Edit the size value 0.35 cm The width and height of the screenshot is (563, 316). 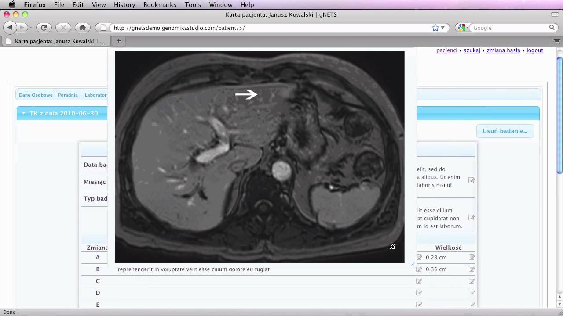point(472,269)
